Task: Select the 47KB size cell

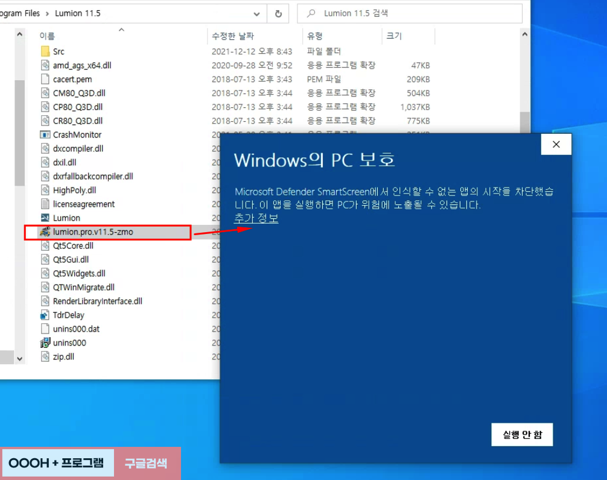Action: pyautogui.click(x=421, y=65)
